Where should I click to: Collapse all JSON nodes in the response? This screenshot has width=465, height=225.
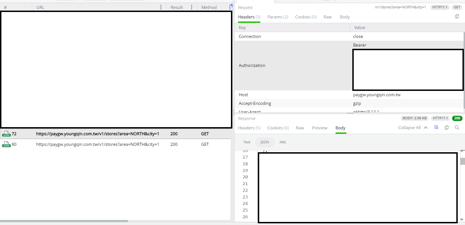tap(413, 127)
